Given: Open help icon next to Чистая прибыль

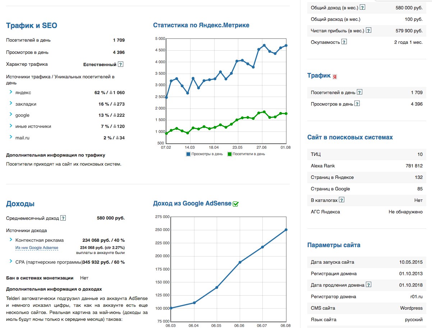Looking at the screenshot, I should [368, 31].
